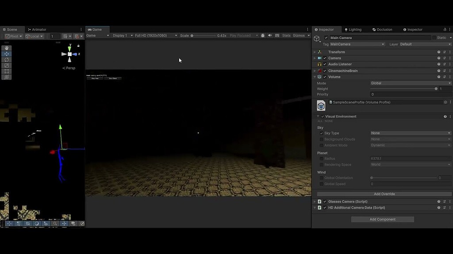Image resolution: width=453 pixels, height=254 pixels.
Task: Click the bug reporting icon in Game view toolbar
Action: point(263,35)
